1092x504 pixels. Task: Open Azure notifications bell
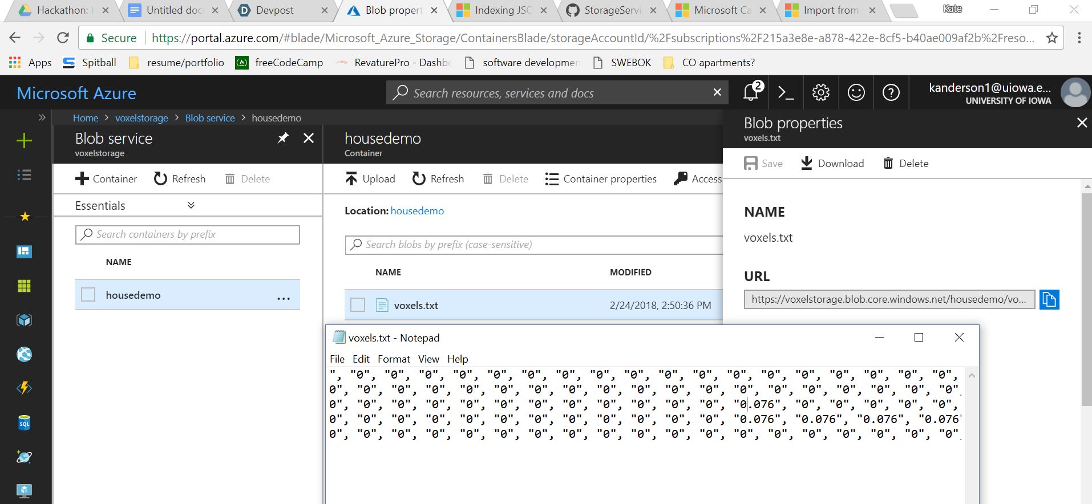pyautogui.click(x=751, y=92)
